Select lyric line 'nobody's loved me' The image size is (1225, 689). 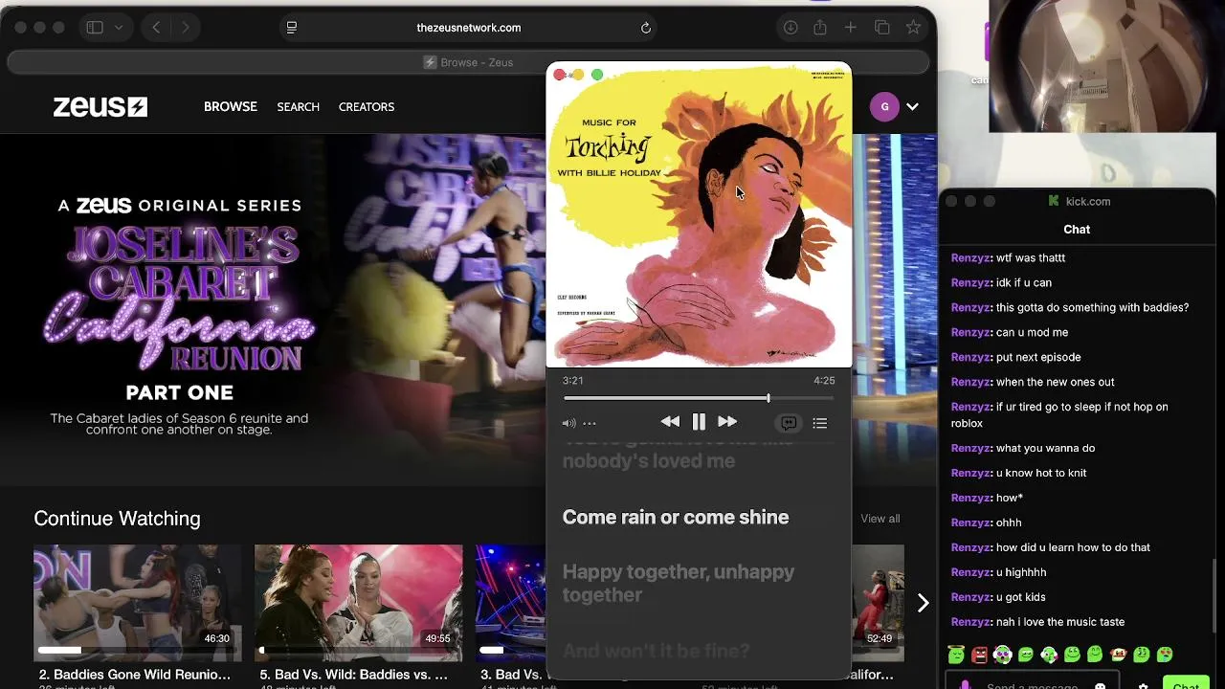(649, 461)
